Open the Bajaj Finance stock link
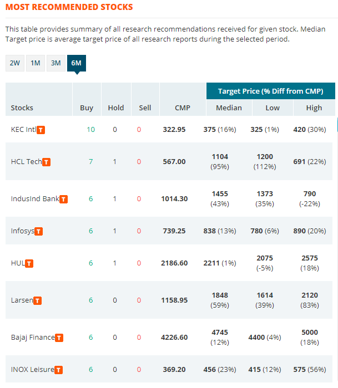This screenshot has width=338, height=388. [33, 337]
